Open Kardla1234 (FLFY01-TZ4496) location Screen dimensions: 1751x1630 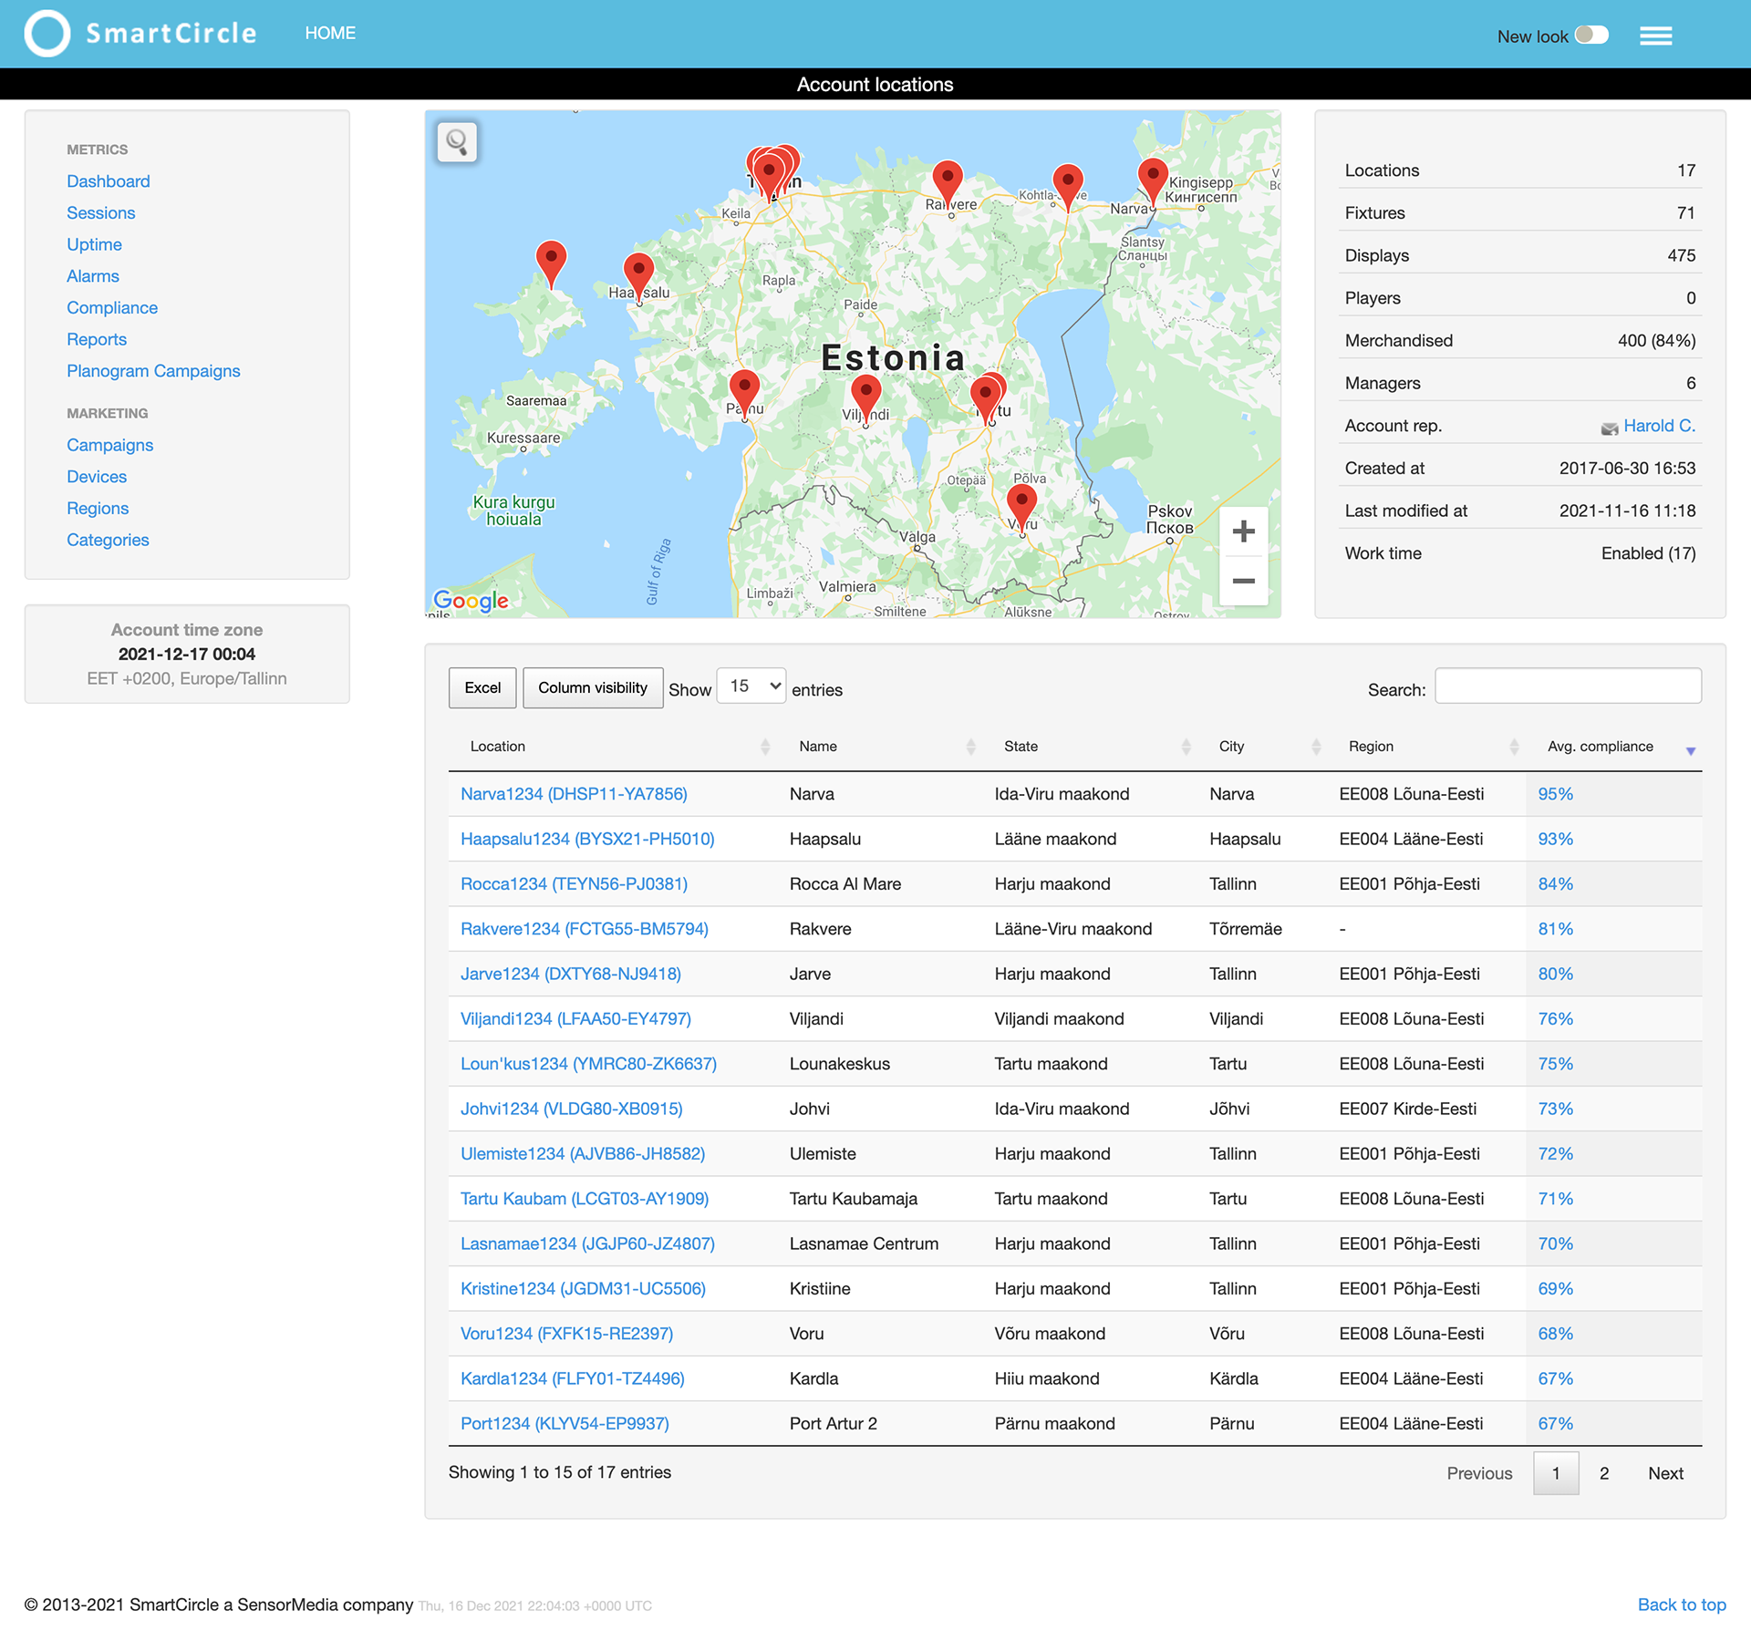pos(573,1378)
